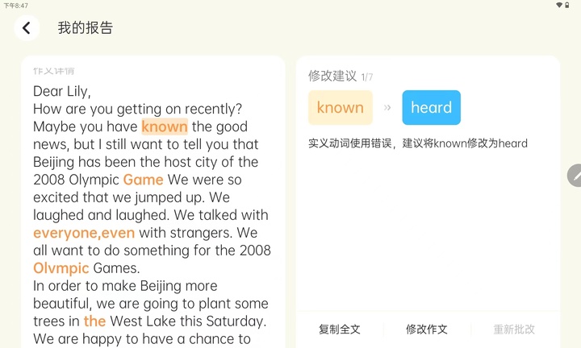This screenshot has width=581, height=348.
Task: Tap the "Dear Lily," greeting line
Action: tap(62, 91)
